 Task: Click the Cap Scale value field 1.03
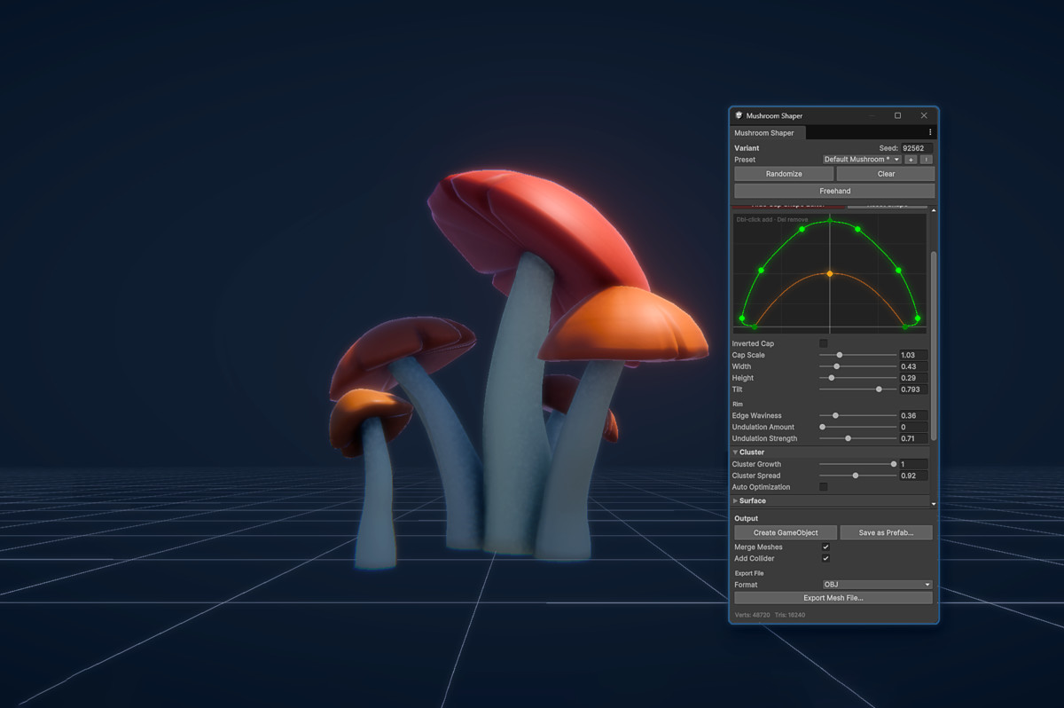(913, 355)
